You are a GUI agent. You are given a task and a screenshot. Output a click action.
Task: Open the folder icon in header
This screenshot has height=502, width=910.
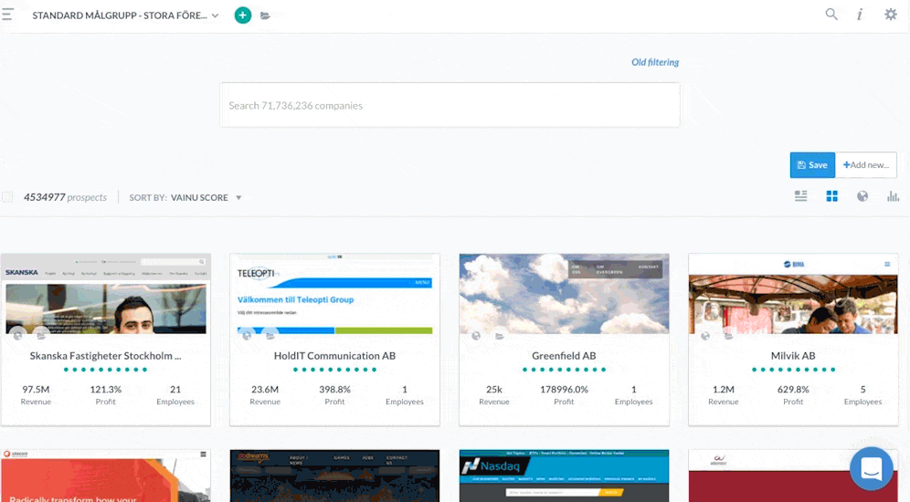tap(265, 16)
